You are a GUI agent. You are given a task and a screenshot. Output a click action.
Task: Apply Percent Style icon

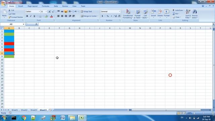(108, 16)
